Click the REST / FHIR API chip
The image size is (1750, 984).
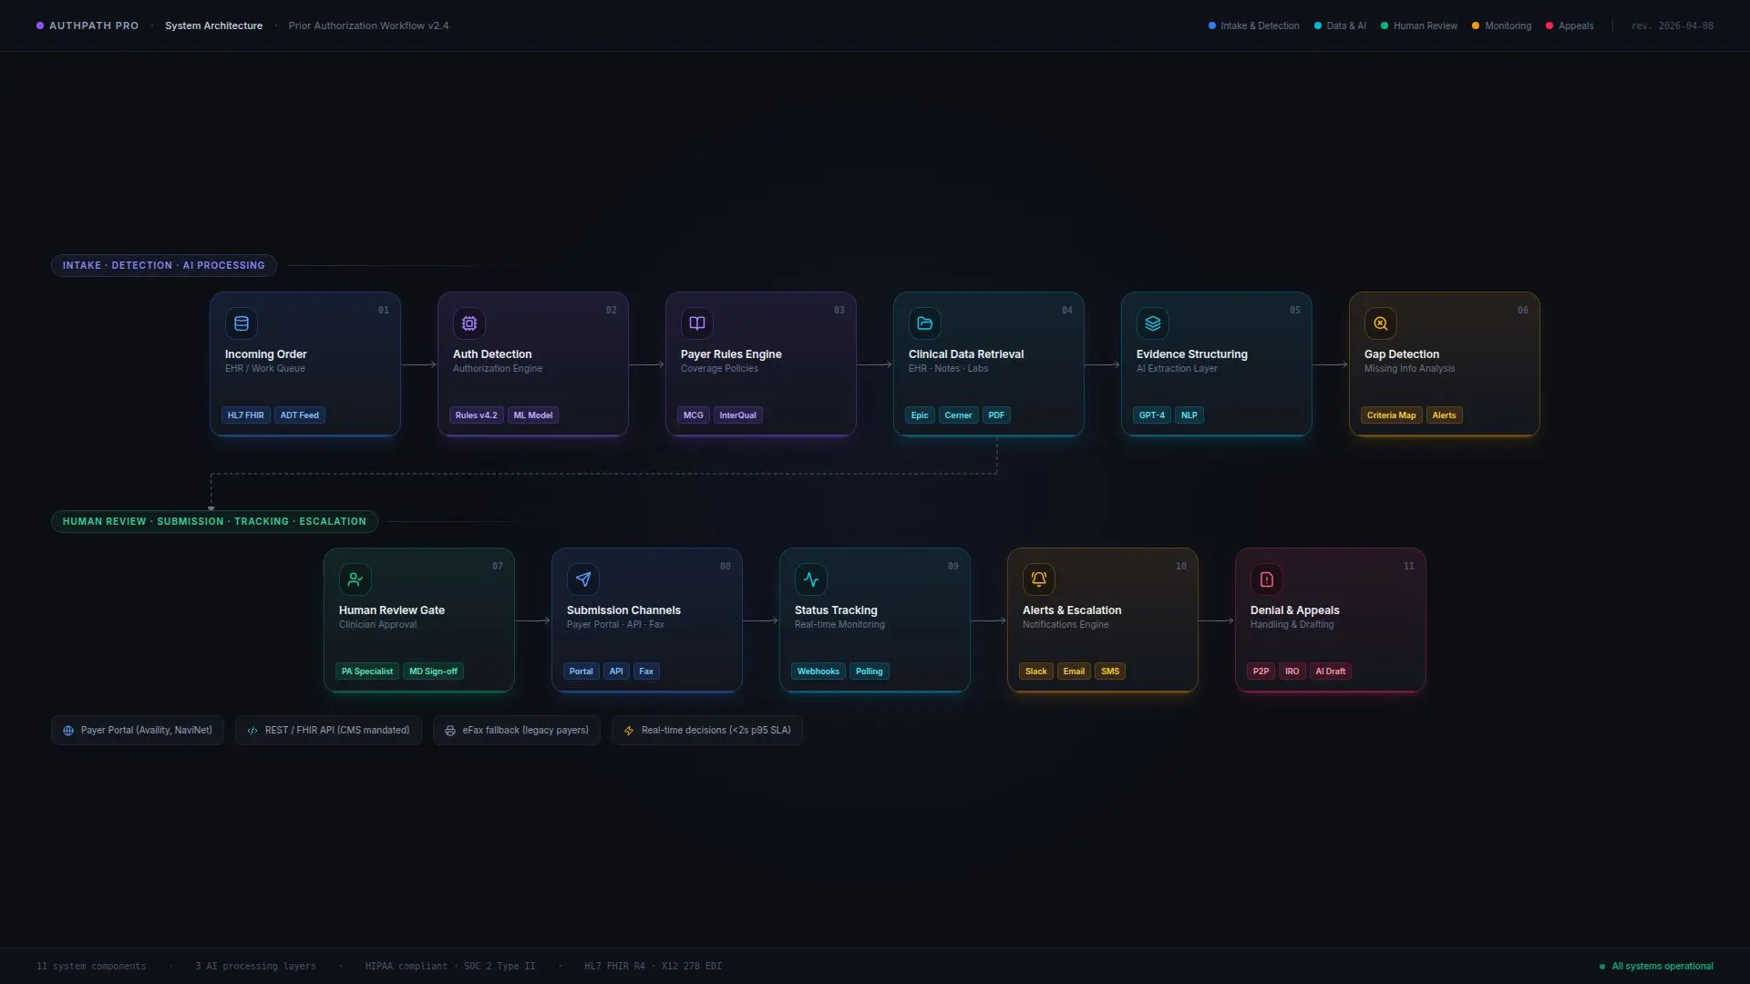pos(329,731)
